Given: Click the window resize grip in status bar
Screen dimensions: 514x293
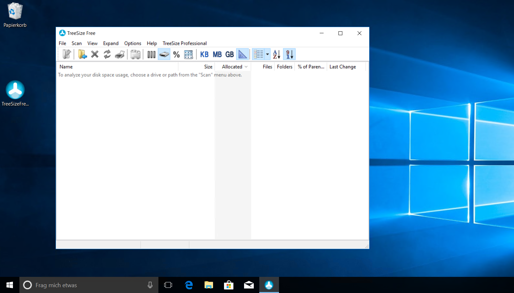Looking at the screenshot, I should click(367, 247).
